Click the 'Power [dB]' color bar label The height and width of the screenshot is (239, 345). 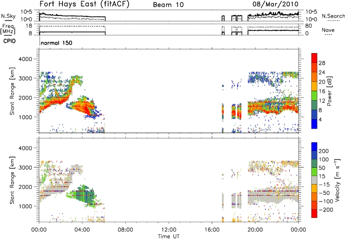click(x=329, y=91)
